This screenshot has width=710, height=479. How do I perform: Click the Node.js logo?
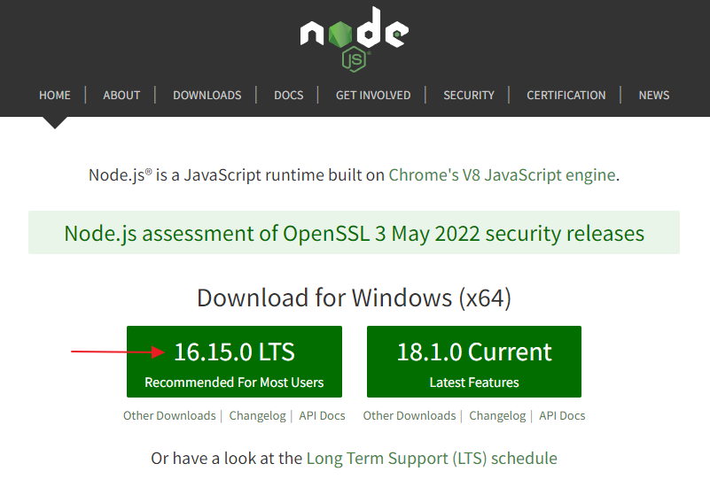354,39
